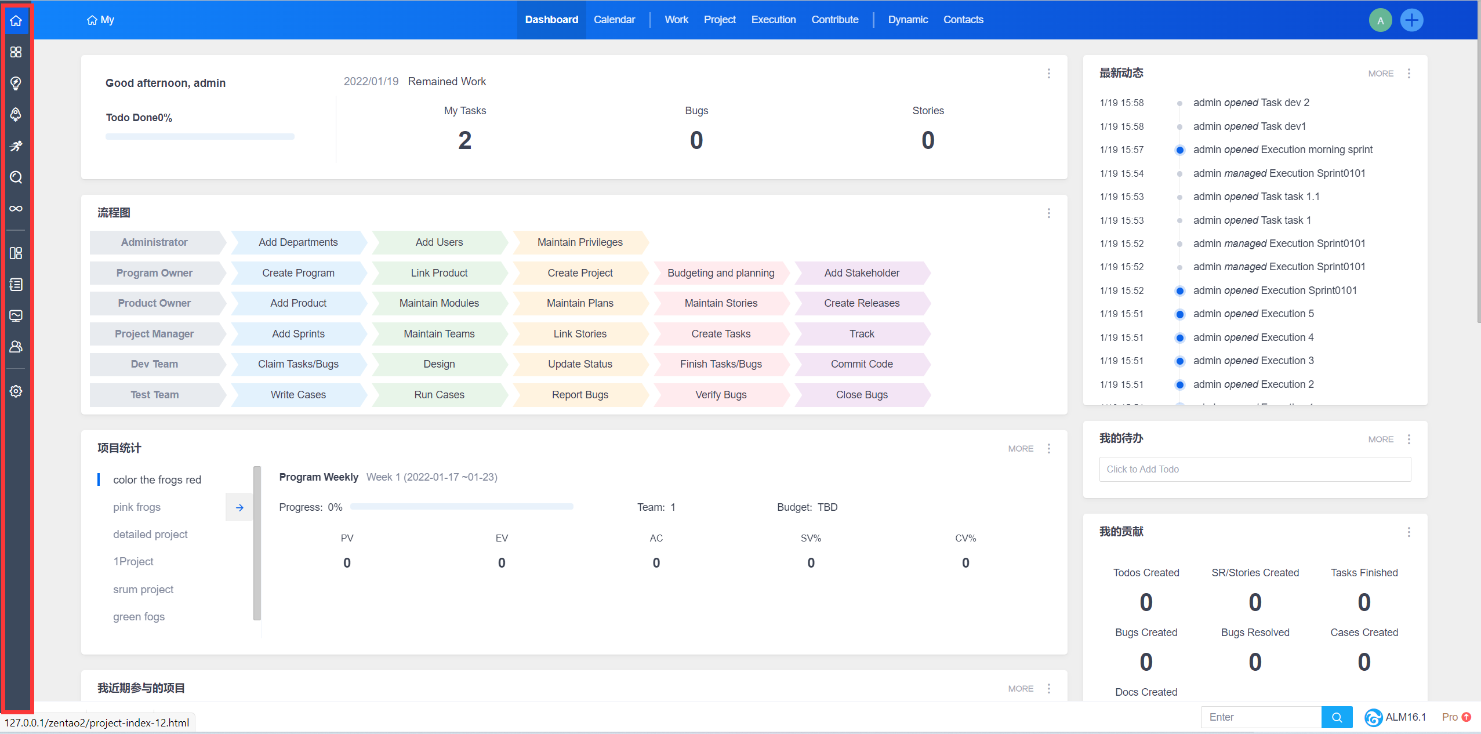Screen dimensions: 1481x734
Task: Open the DevOps infinity sidebar icon
Action: [16, 209]
